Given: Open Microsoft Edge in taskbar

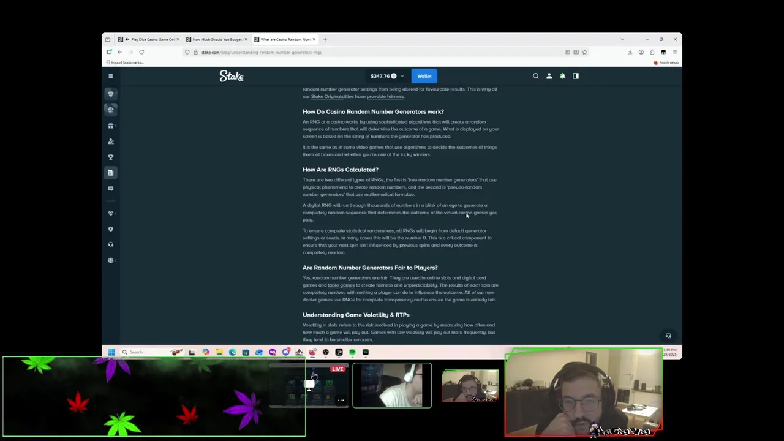Looking at the screenshot, I should pyautogui.click(x=232, y=352).
